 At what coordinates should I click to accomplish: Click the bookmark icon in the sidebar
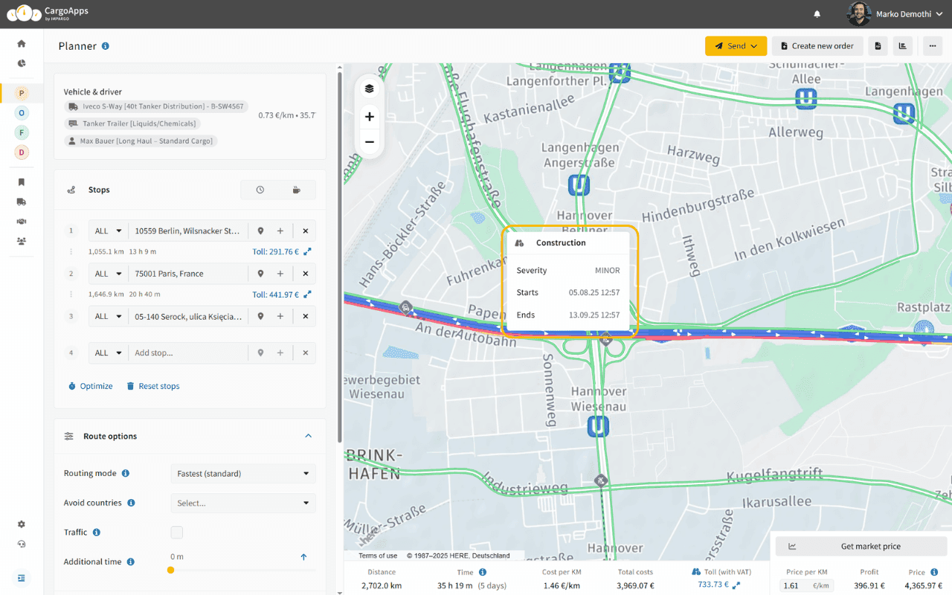point(21,181)
